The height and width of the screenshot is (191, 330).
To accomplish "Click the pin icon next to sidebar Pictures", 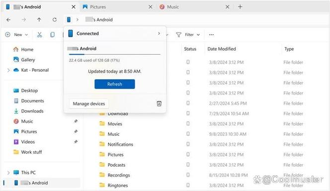I will [76, 132].
